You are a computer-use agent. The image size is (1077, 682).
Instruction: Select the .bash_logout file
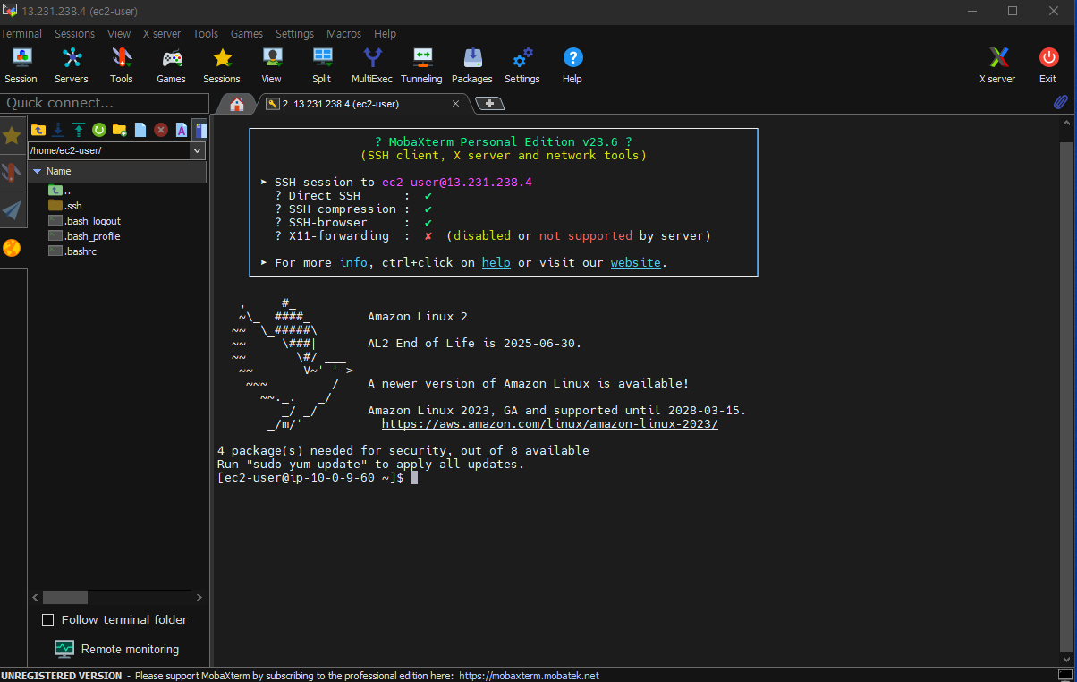click(85, 221)
